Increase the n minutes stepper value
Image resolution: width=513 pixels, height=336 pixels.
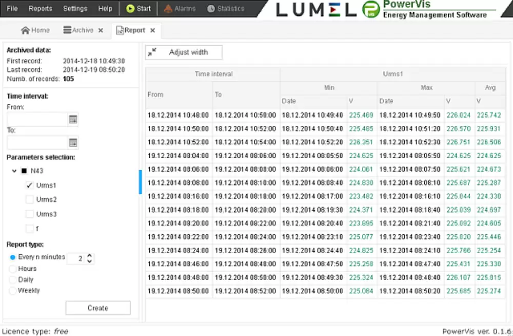(x=90, y=255)
